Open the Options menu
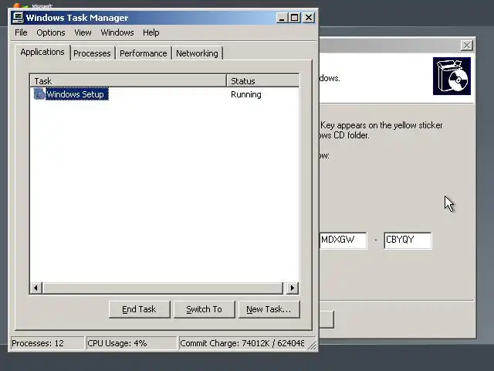494x371 pixels. (x=51, y=32)
